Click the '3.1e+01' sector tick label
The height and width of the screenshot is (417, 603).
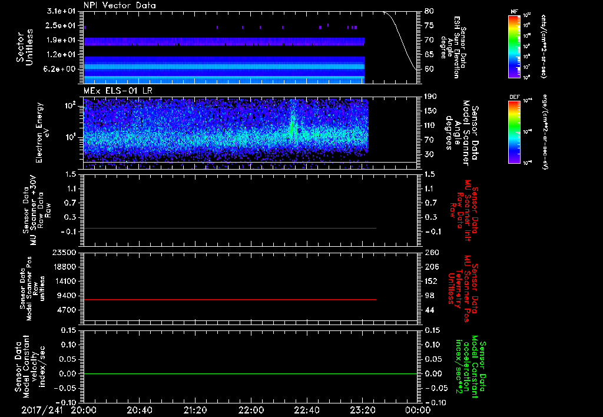coord(61,11)
